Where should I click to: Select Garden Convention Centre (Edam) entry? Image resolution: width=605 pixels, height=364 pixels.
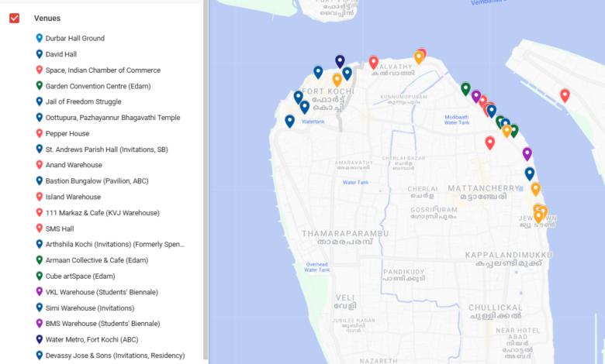(x=98, y=86)
